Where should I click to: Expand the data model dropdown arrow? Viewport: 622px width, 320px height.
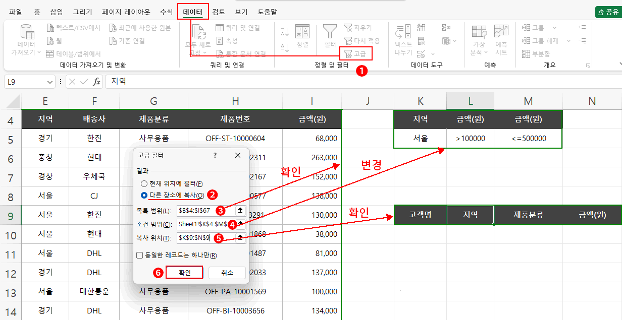tap(454, 41)
